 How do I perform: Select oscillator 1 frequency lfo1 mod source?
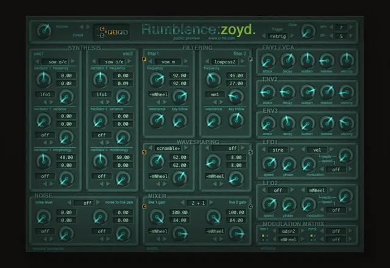[x=45, y=94]
